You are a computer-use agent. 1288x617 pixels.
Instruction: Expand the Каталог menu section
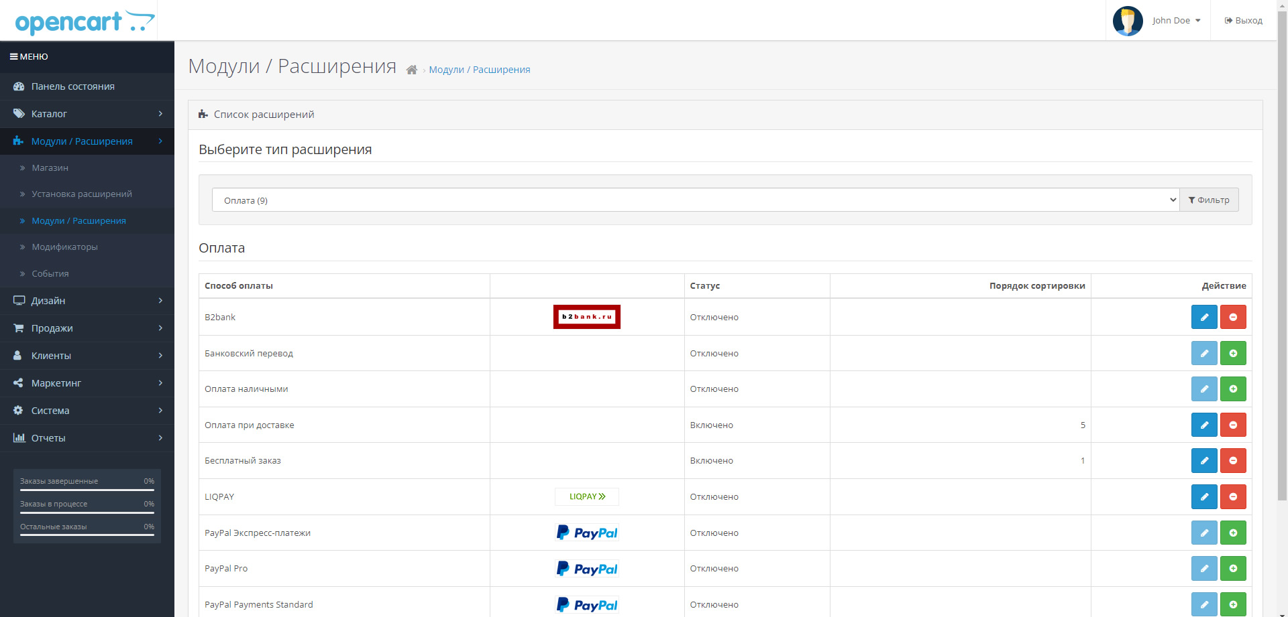(x=87, y=114)
